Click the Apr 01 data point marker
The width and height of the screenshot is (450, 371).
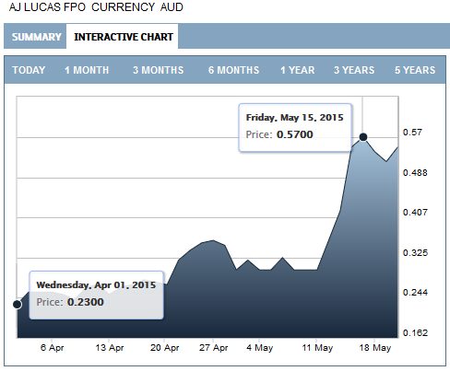[18, 305]
